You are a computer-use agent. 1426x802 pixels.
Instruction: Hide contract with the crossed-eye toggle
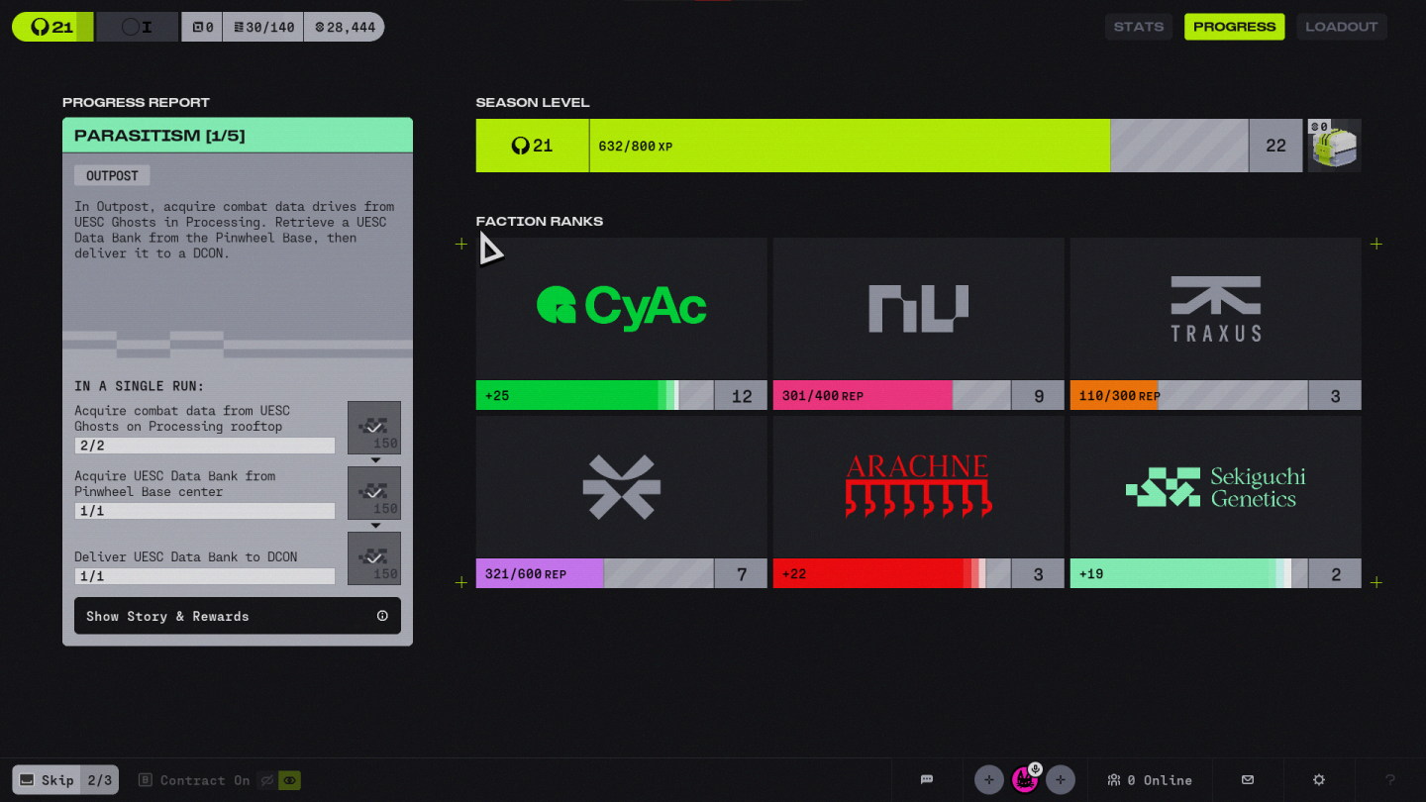tap(266, 780)
